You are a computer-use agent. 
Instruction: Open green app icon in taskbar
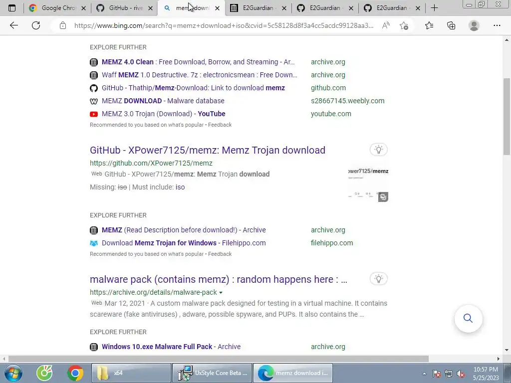point(44,373)
